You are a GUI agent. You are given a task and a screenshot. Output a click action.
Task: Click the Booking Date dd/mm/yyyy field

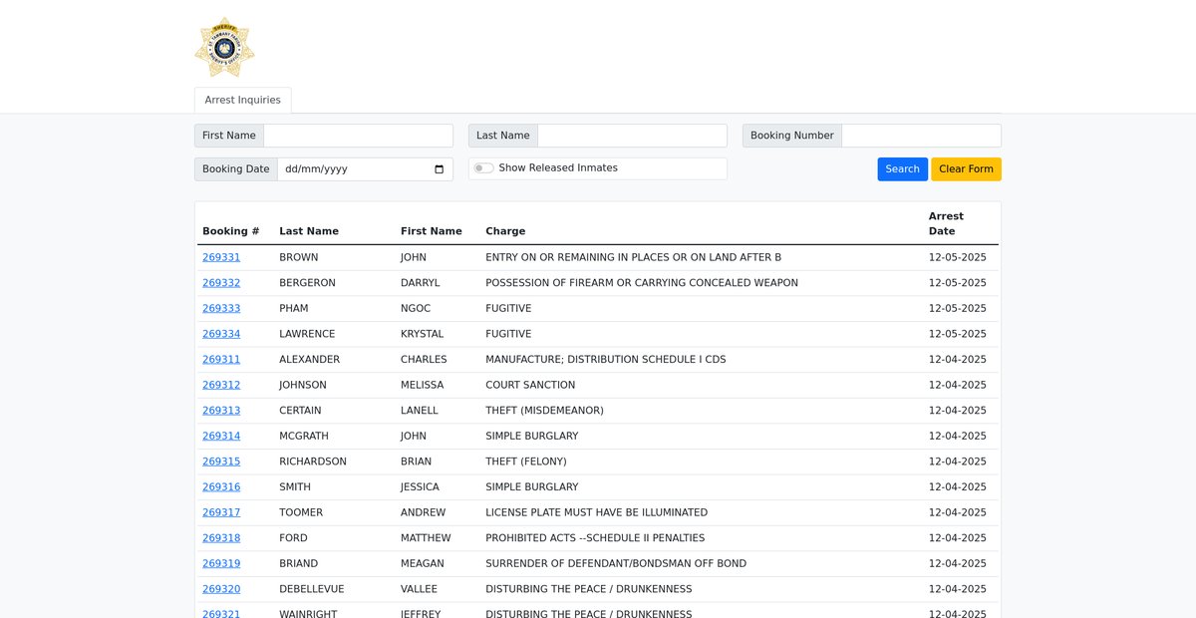click(365, 169)
